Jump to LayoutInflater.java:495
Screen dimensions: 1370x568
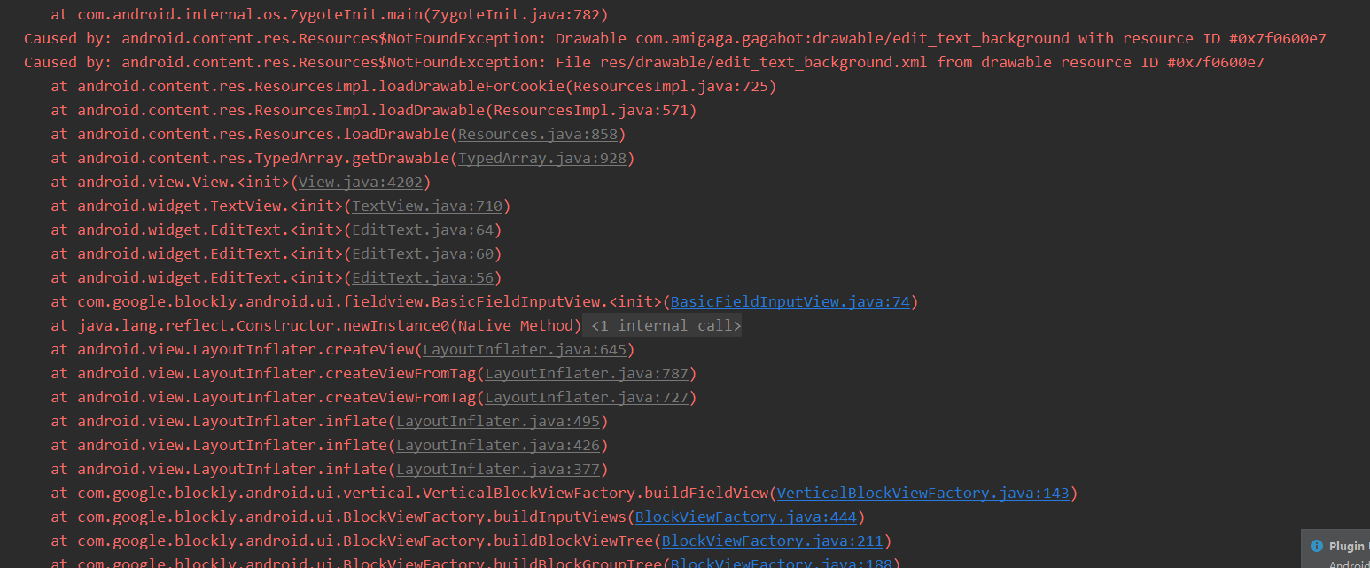click(498, 422)
